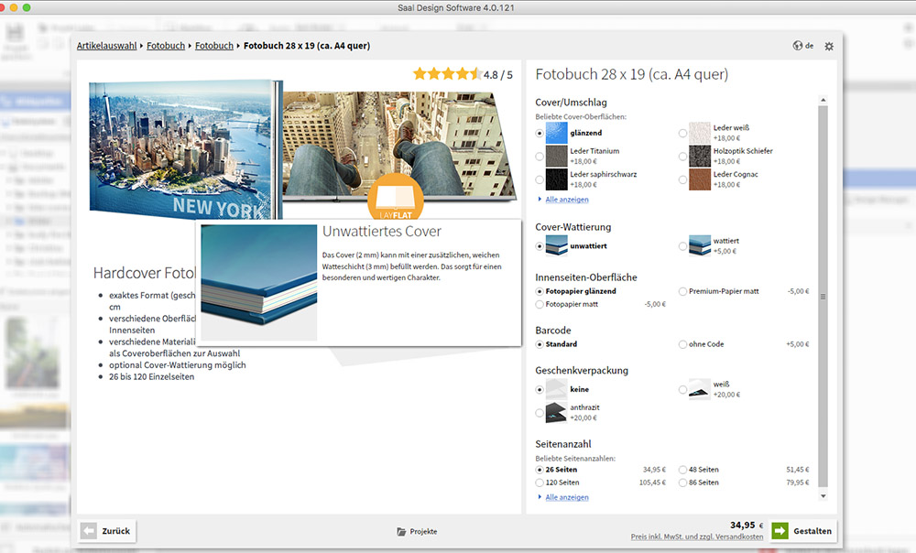Select the Leder weiß radio button
916x553 pixels.
coord(682,133)
